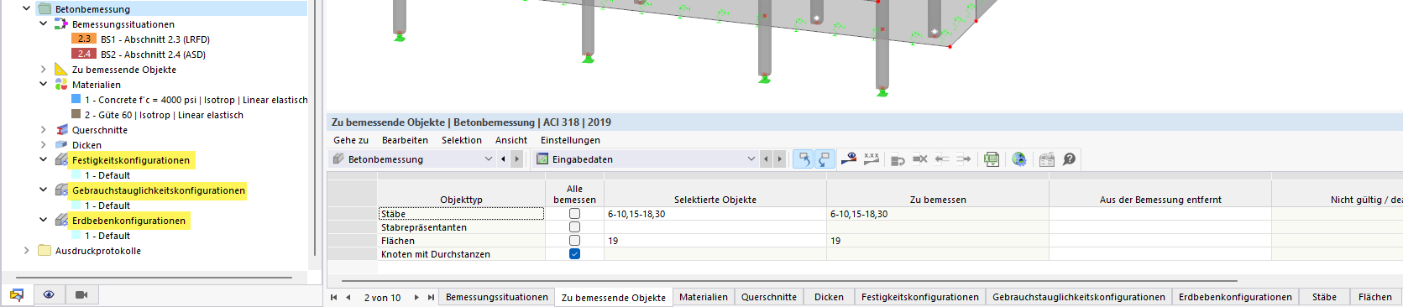Click the x.xx decimal places icon
1403x307 pixels.
coord(872,159)
